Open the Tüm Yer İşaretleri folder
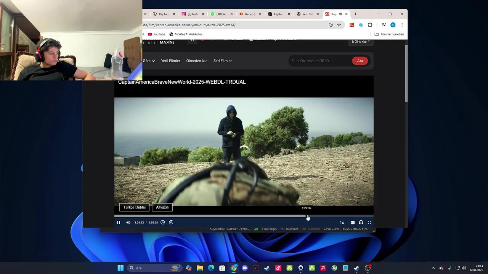Viewport: 488px width, 274px height. (389, 34)
